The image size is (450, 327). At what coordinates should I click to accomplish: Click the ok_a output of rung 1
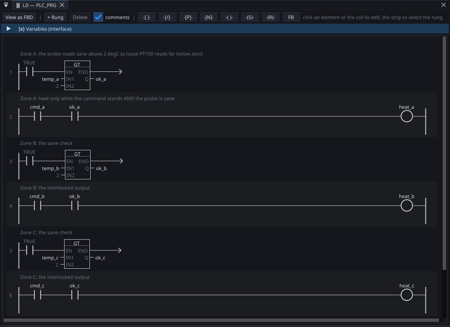click(x=101, y=79)
